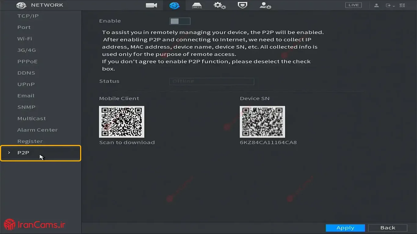Screen dimensions: 417x234
Task: Open PPPoE settings
Action: click(27, 61)
